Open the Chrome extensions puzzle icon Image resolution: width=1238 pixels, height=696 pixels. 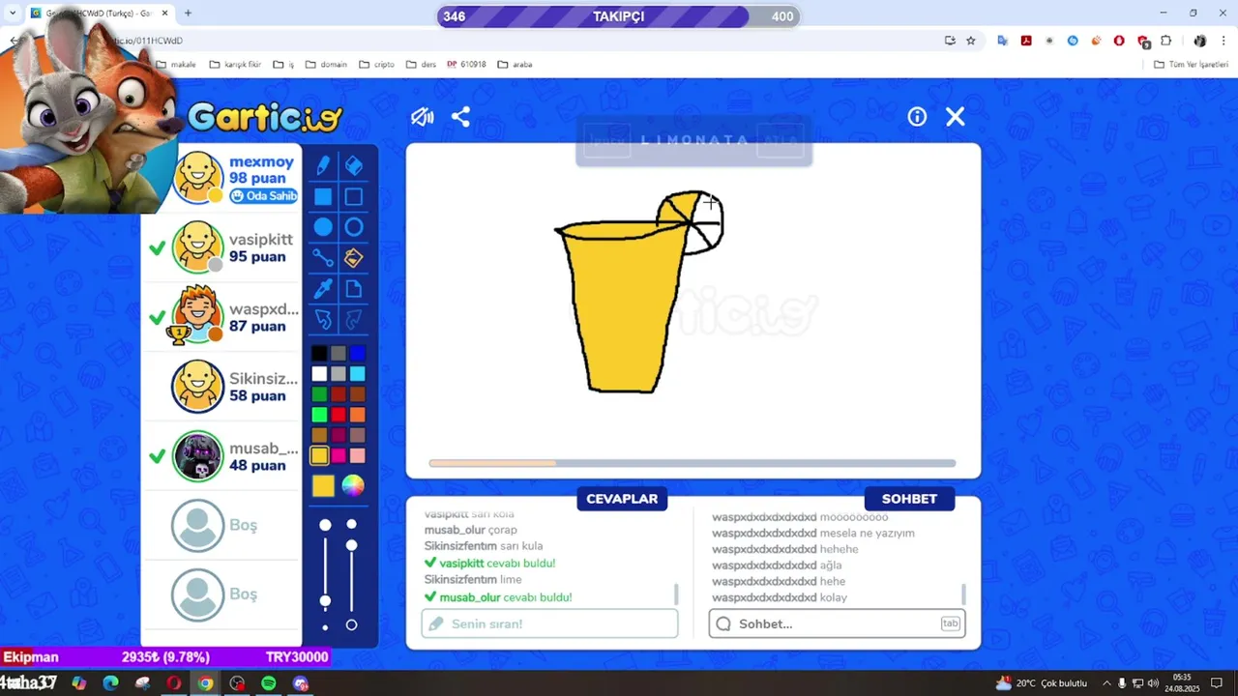coord(1166,41)
